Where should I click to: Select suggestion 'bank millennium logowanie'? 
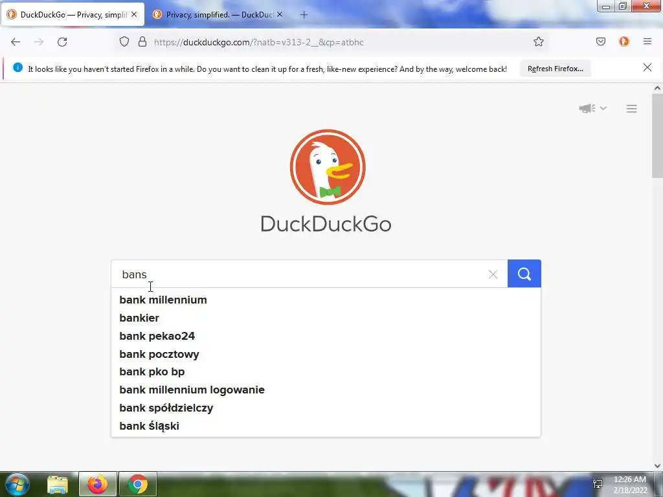pyautogui.click(x=326, y=390)
